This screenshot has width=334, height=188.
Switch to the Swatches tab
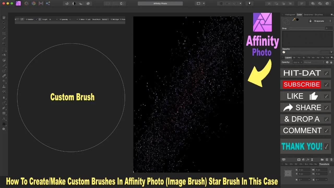(308, 15)
